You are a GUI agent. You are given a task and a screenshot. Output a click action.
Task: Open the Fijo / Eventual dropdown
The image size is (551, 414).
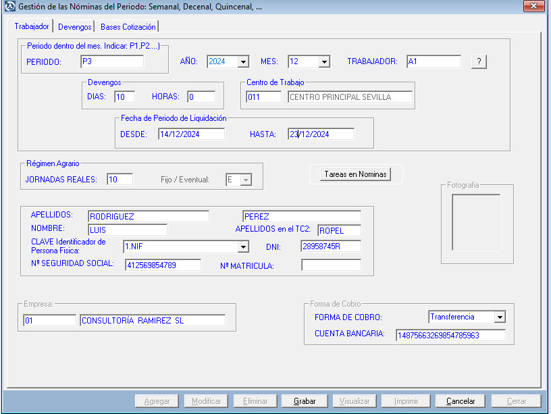246,180
